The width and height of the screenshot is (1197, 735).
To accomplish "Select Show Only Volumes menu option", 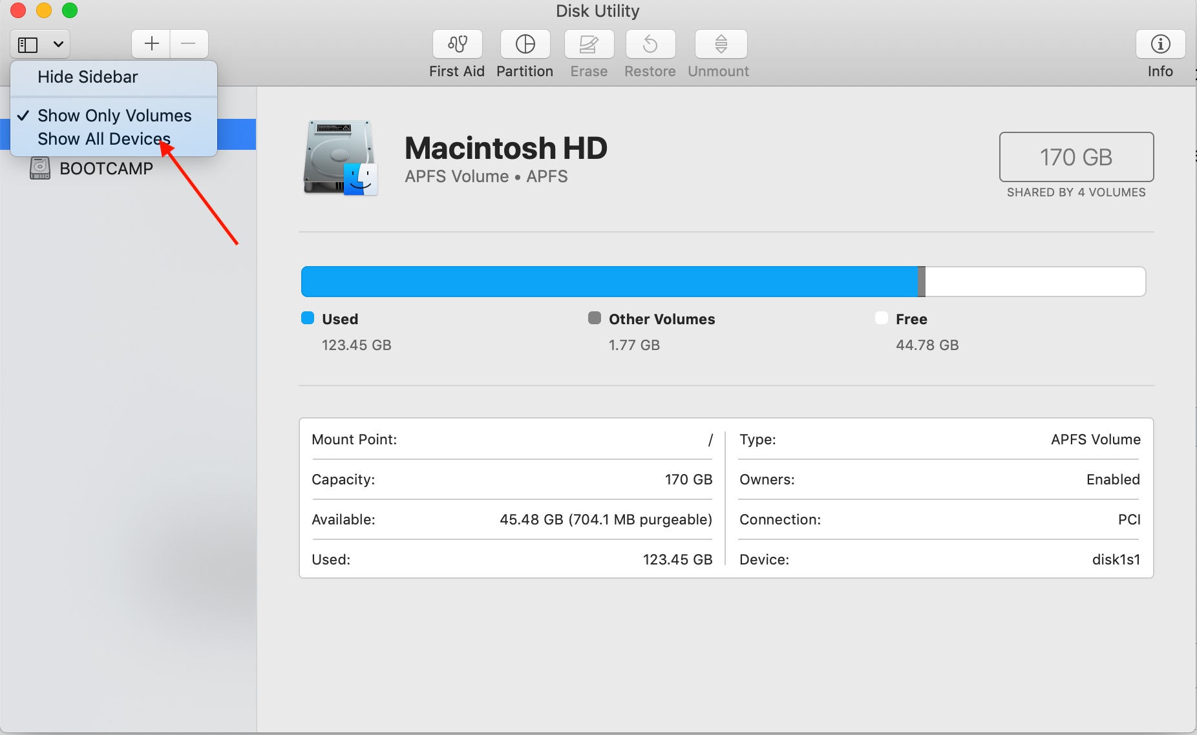I will 114,116.
